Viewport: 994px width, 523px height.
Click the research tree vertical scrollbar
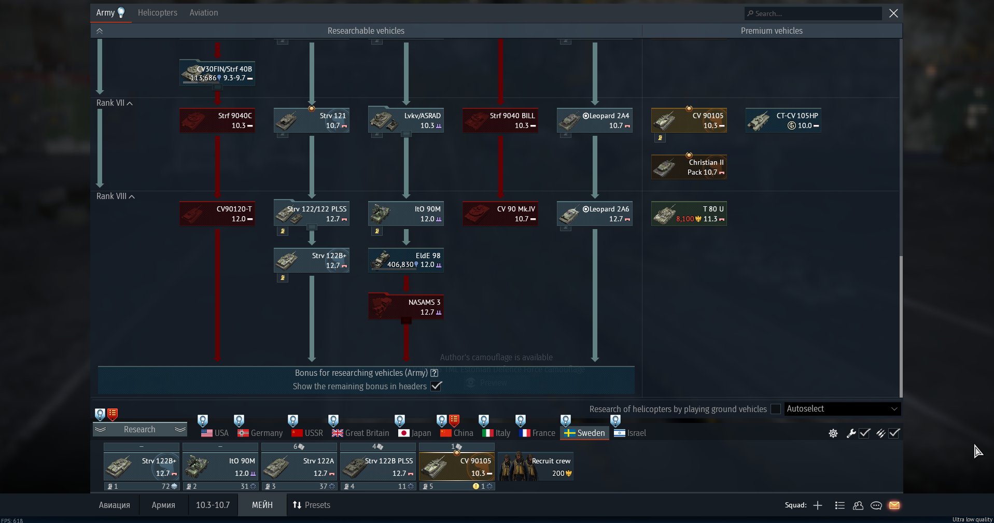901,327
